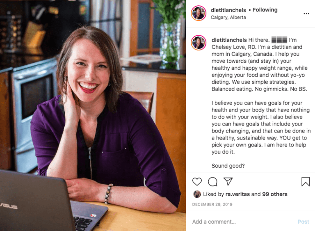This screenshot has width=315, height=231.
Task: Click the Post comment button
Action: pos(304,222)
